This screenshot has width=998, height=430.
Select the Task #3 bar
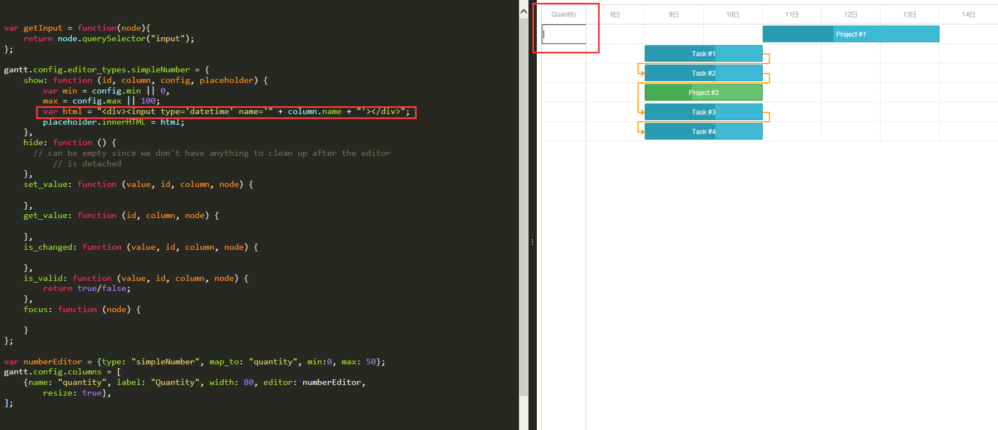703,112
